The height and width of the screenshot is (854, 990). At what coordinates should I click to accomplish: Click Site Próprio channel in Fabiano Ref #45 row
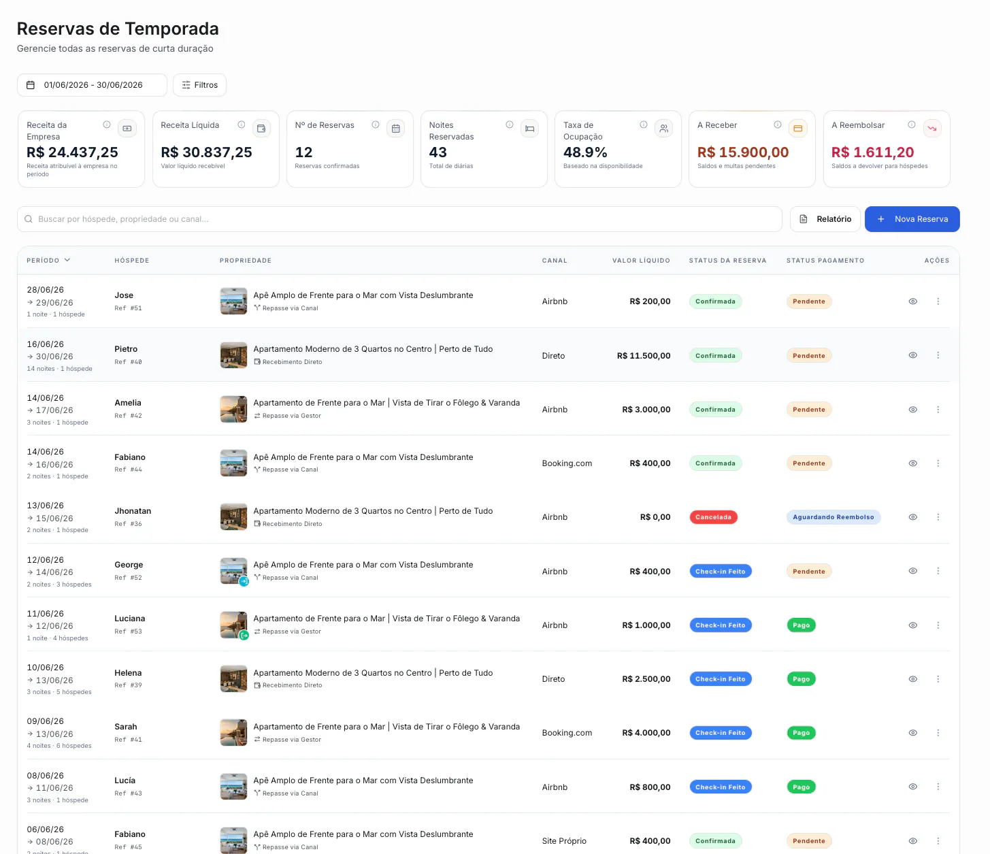(x=564, y=841)
